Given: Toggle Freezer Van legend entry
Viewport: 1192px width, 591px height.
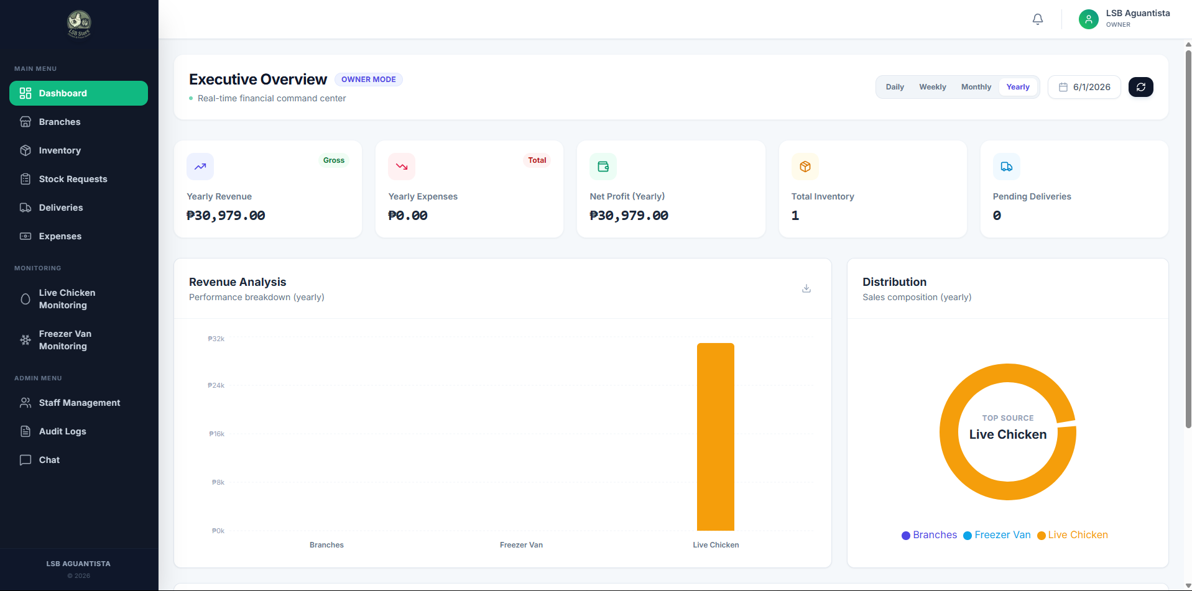Looking at the screenshot, I should [997, 535].
